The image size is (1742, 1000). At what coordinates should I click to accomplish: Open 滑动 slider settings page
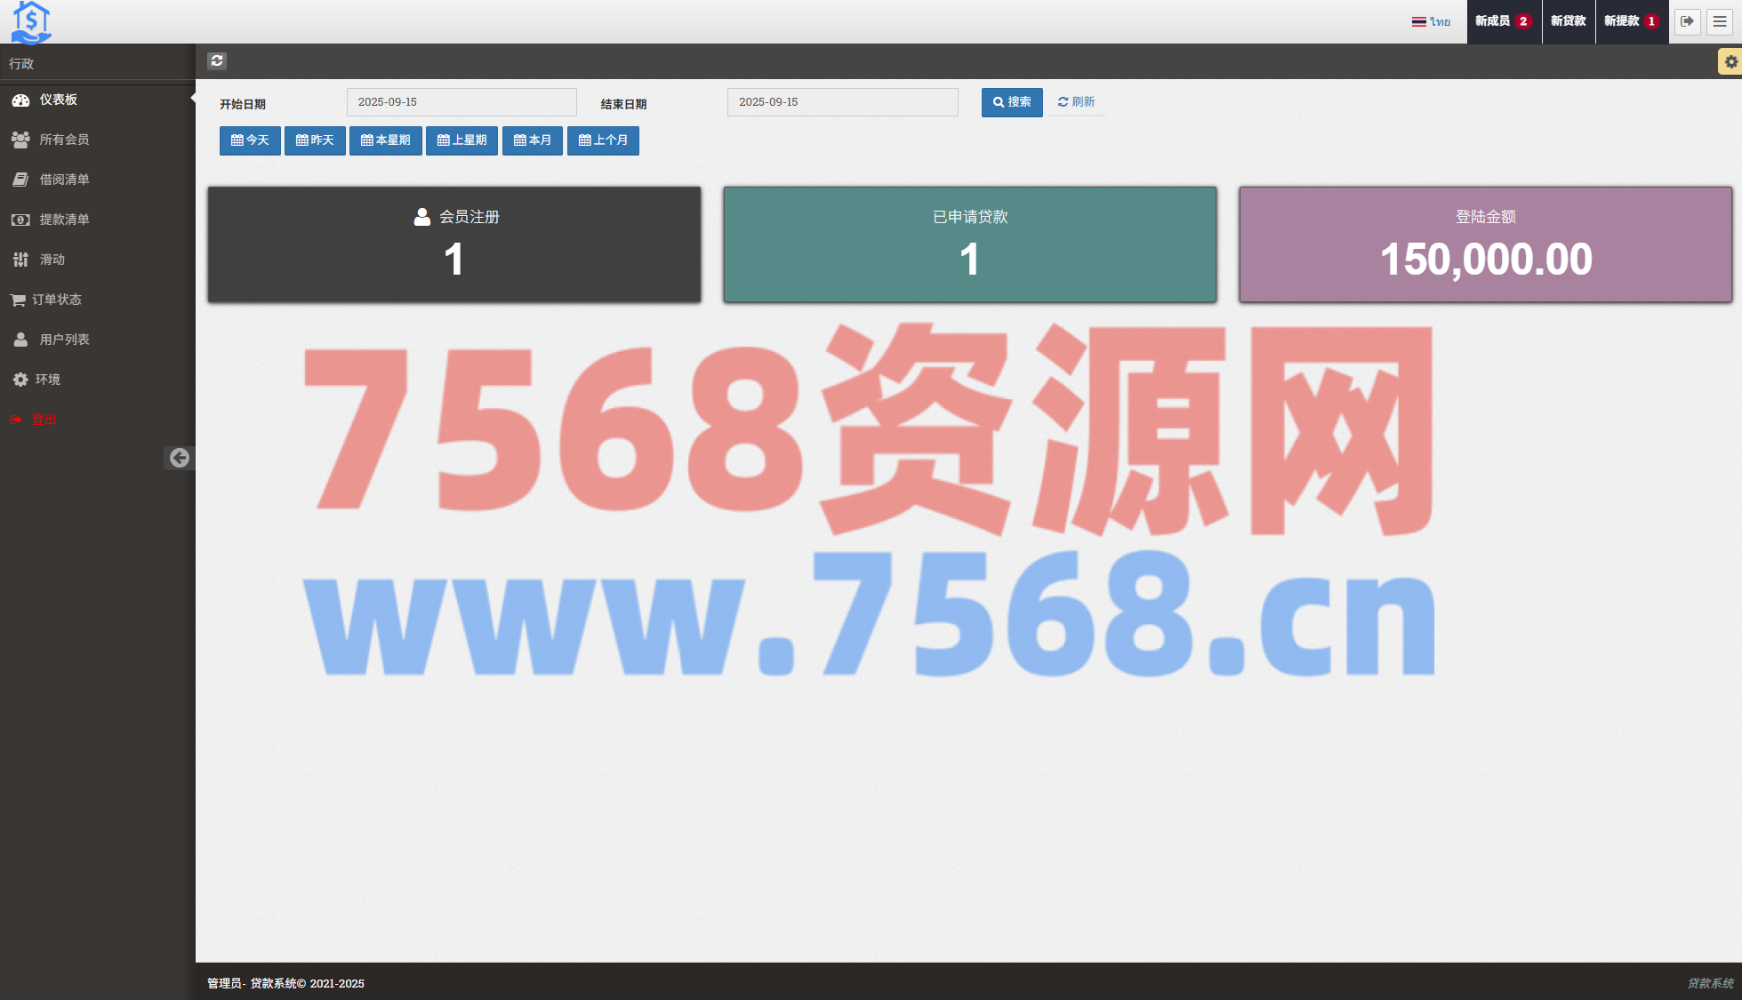[52, 260]
